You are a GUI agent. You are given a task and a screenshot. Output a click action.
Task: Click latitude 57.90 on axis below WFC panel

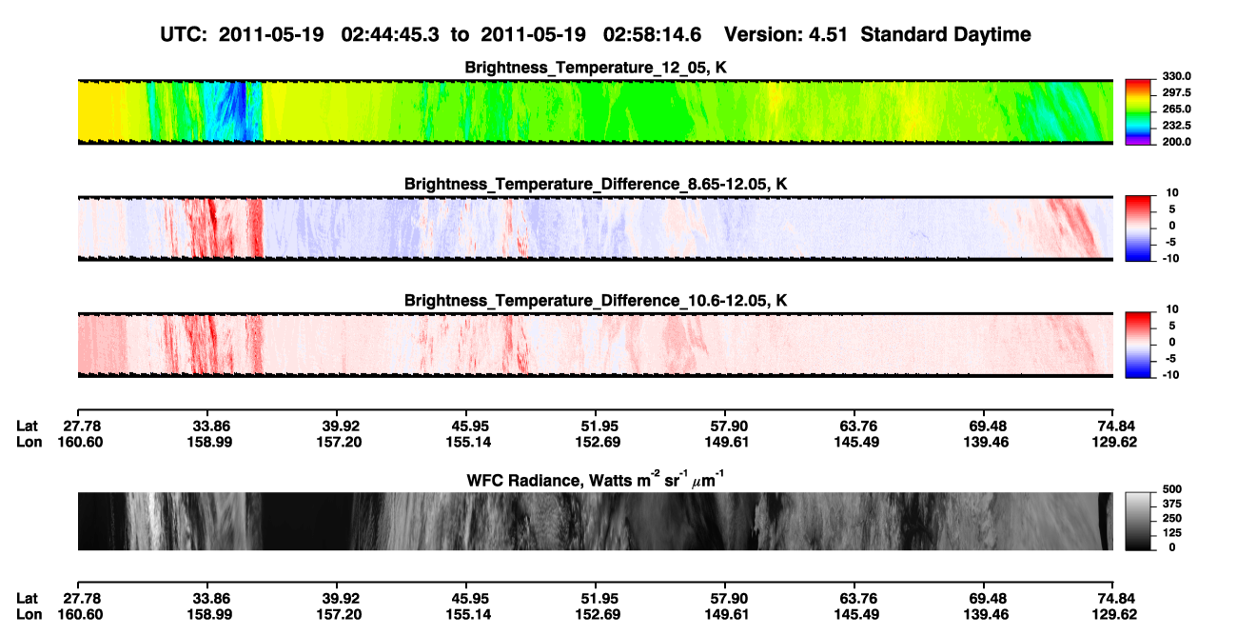[725, 599]
